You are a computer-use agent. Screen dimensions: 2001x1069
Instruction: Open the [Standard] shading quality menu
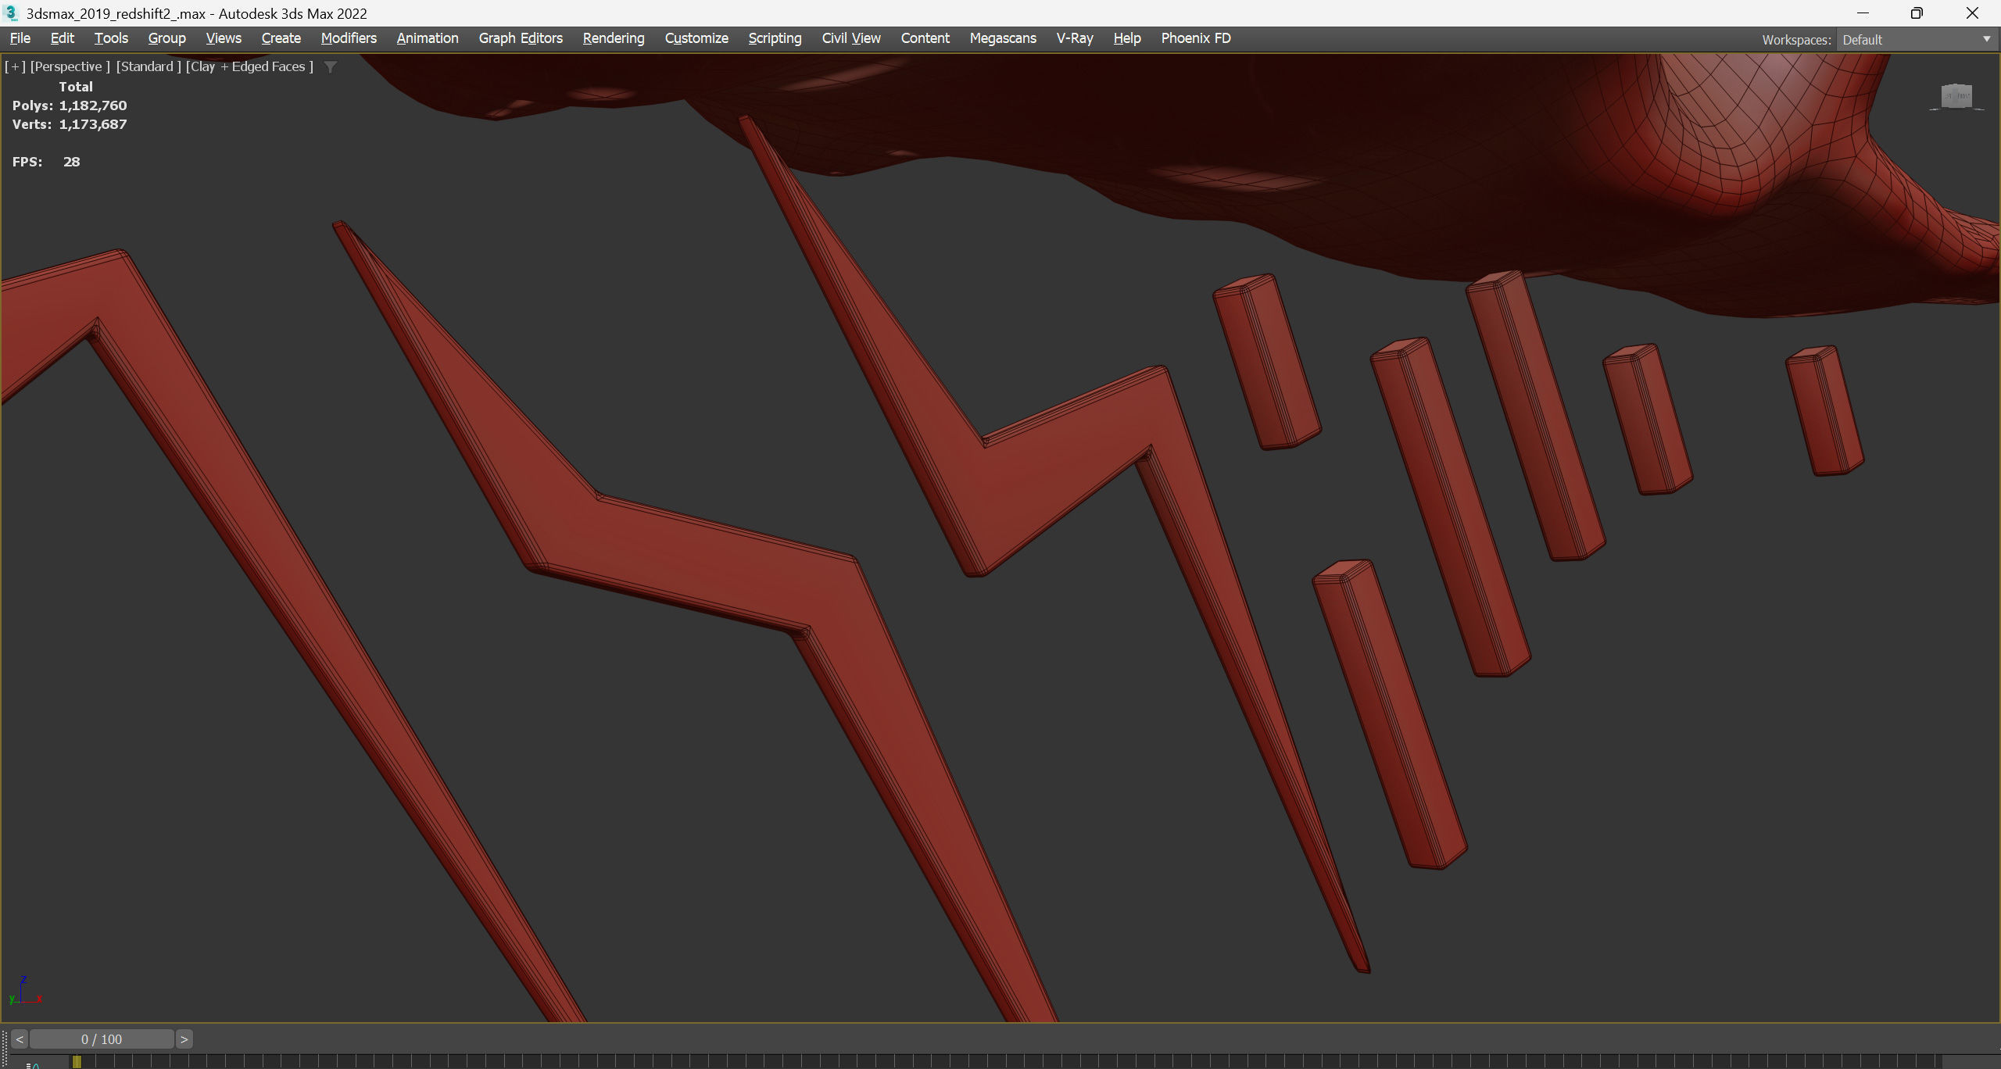(149, 67)
